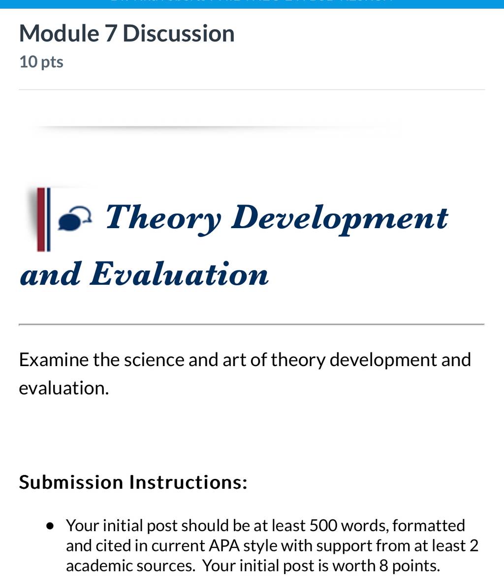Tap the blue course header bar at top
Screen dimensions: 504x578
pos(252,4)
